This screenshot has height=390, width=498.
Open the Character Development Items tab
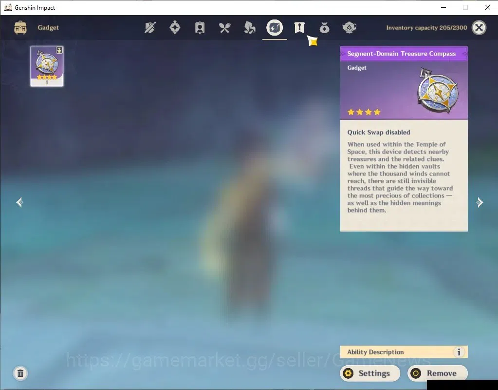(x=200, y=28)
